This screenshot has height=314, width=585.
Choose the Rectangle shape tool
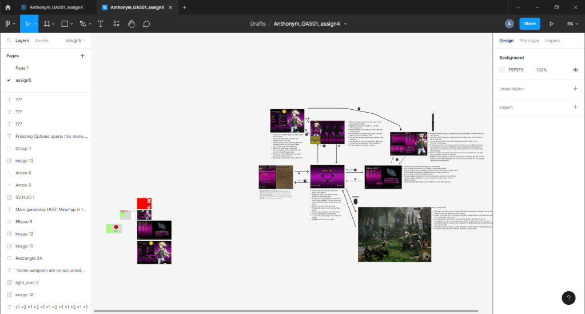click(65, 24)
